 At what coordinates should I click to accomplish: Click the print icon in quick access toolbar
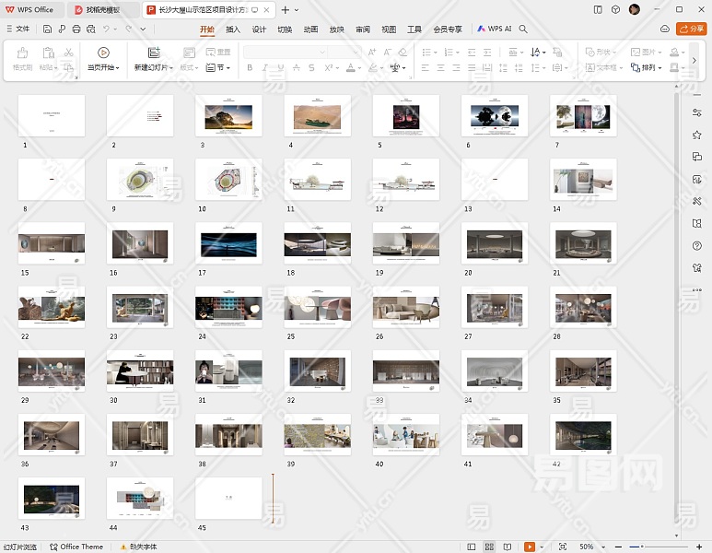tap(76, 29)
